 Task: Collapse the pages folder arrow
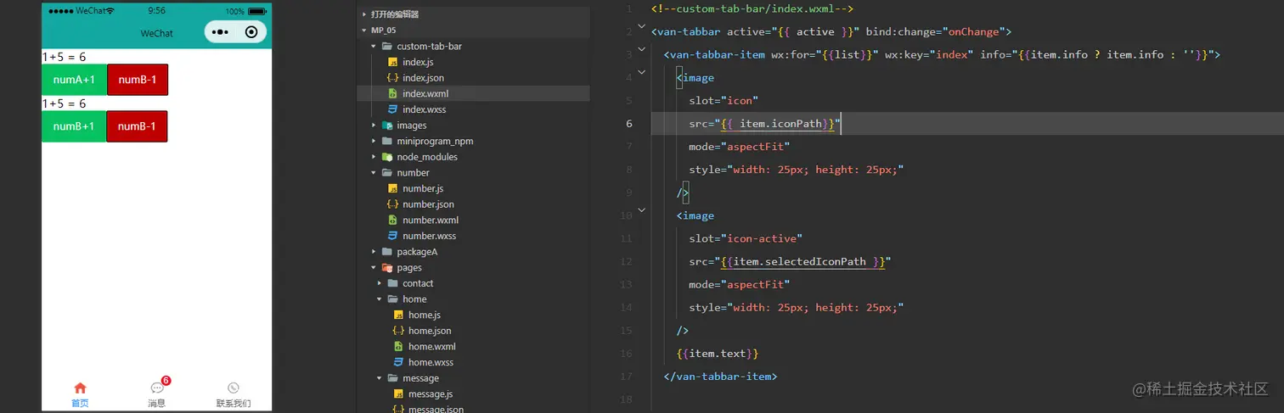point(374,268)
